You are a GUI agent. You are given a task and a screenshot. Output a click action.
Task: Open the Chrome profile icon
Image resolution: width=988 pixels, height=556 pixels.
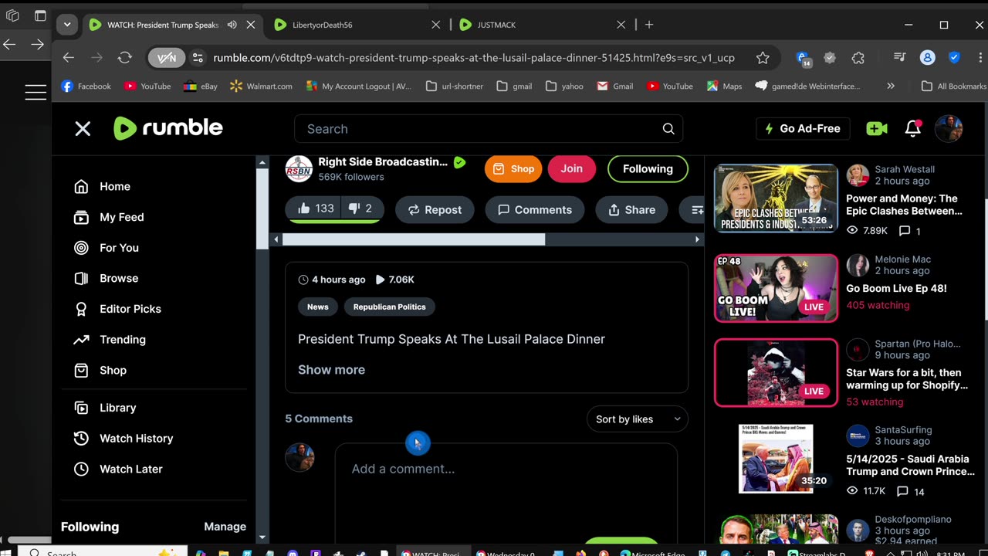point(928,58)
